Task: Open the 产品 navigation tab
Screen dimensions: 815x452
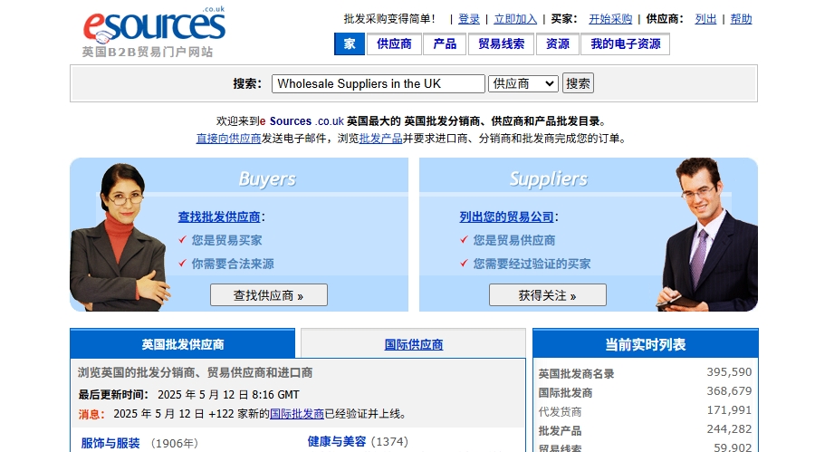Action: click(445, 43)
